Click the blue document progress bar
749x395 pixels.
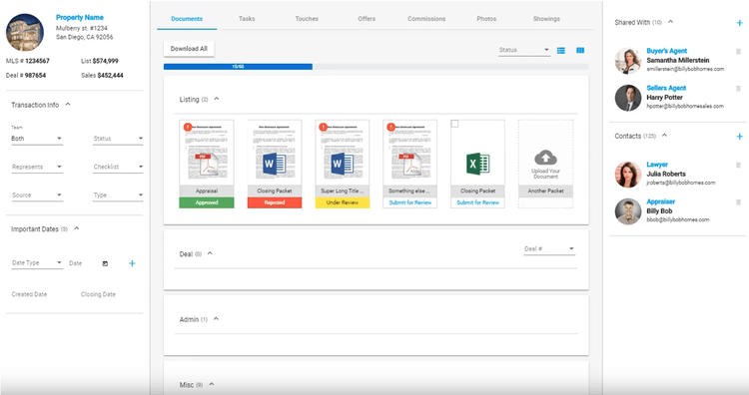point(238,67)
